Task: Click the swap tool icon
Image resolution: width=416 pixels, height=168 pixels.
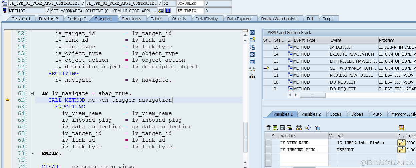Action: point(252,47)
